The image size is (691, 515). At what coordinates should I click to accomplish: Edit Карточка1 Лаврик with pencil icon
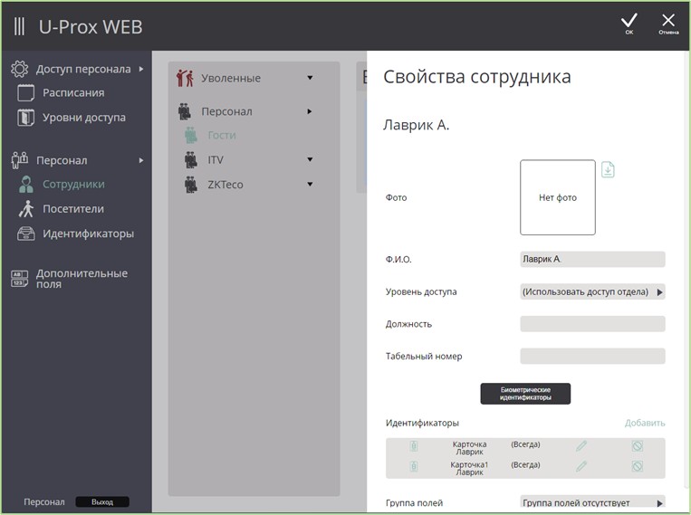pos(581,466)
